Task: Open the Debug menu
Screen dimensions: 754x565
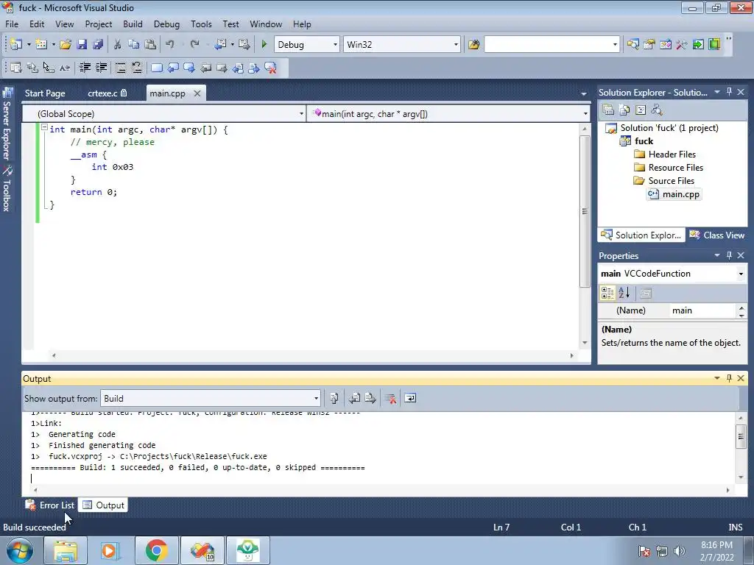Action: point(166,24)
